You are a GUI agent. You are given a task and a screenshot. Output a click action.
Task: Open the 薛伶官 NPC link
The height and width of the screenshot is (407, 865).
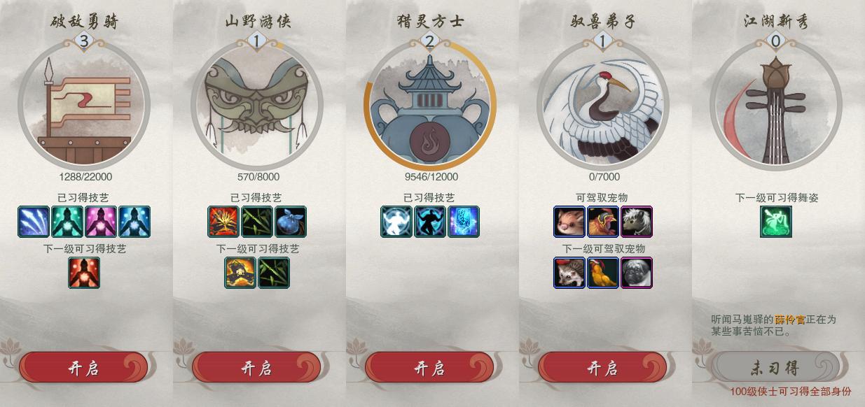point(789,320)
